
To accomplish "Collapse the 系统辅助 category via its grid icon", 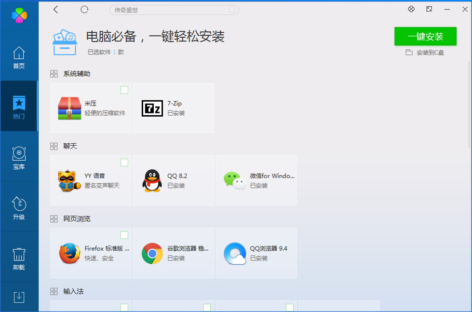I will 54,73.
